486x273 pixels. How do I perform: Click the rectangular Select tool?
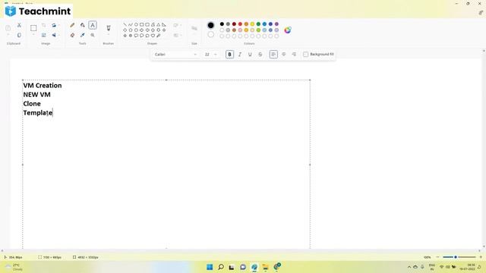point(33,28)
